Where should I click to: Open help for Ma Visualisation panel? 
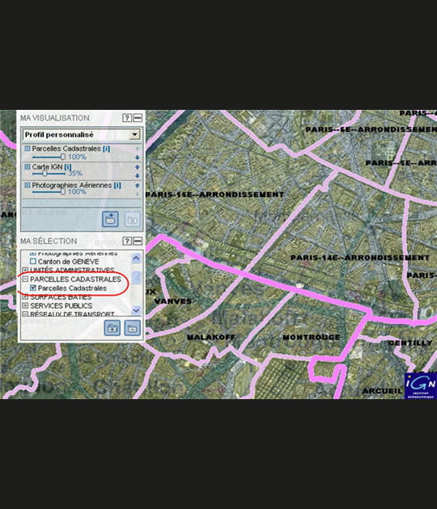(x=127, y=118)
